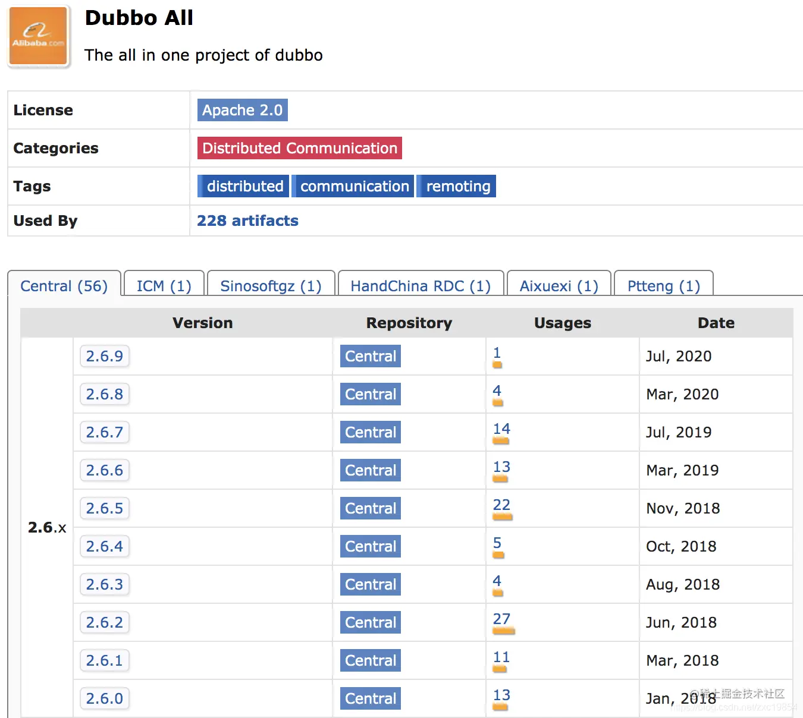Open version 2.6.3
Viewport: 803px width, 718px height.
[x=105, y=584]
